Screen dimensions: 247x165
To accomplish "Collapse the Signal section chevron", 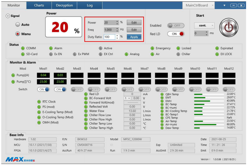I will 8,16.
